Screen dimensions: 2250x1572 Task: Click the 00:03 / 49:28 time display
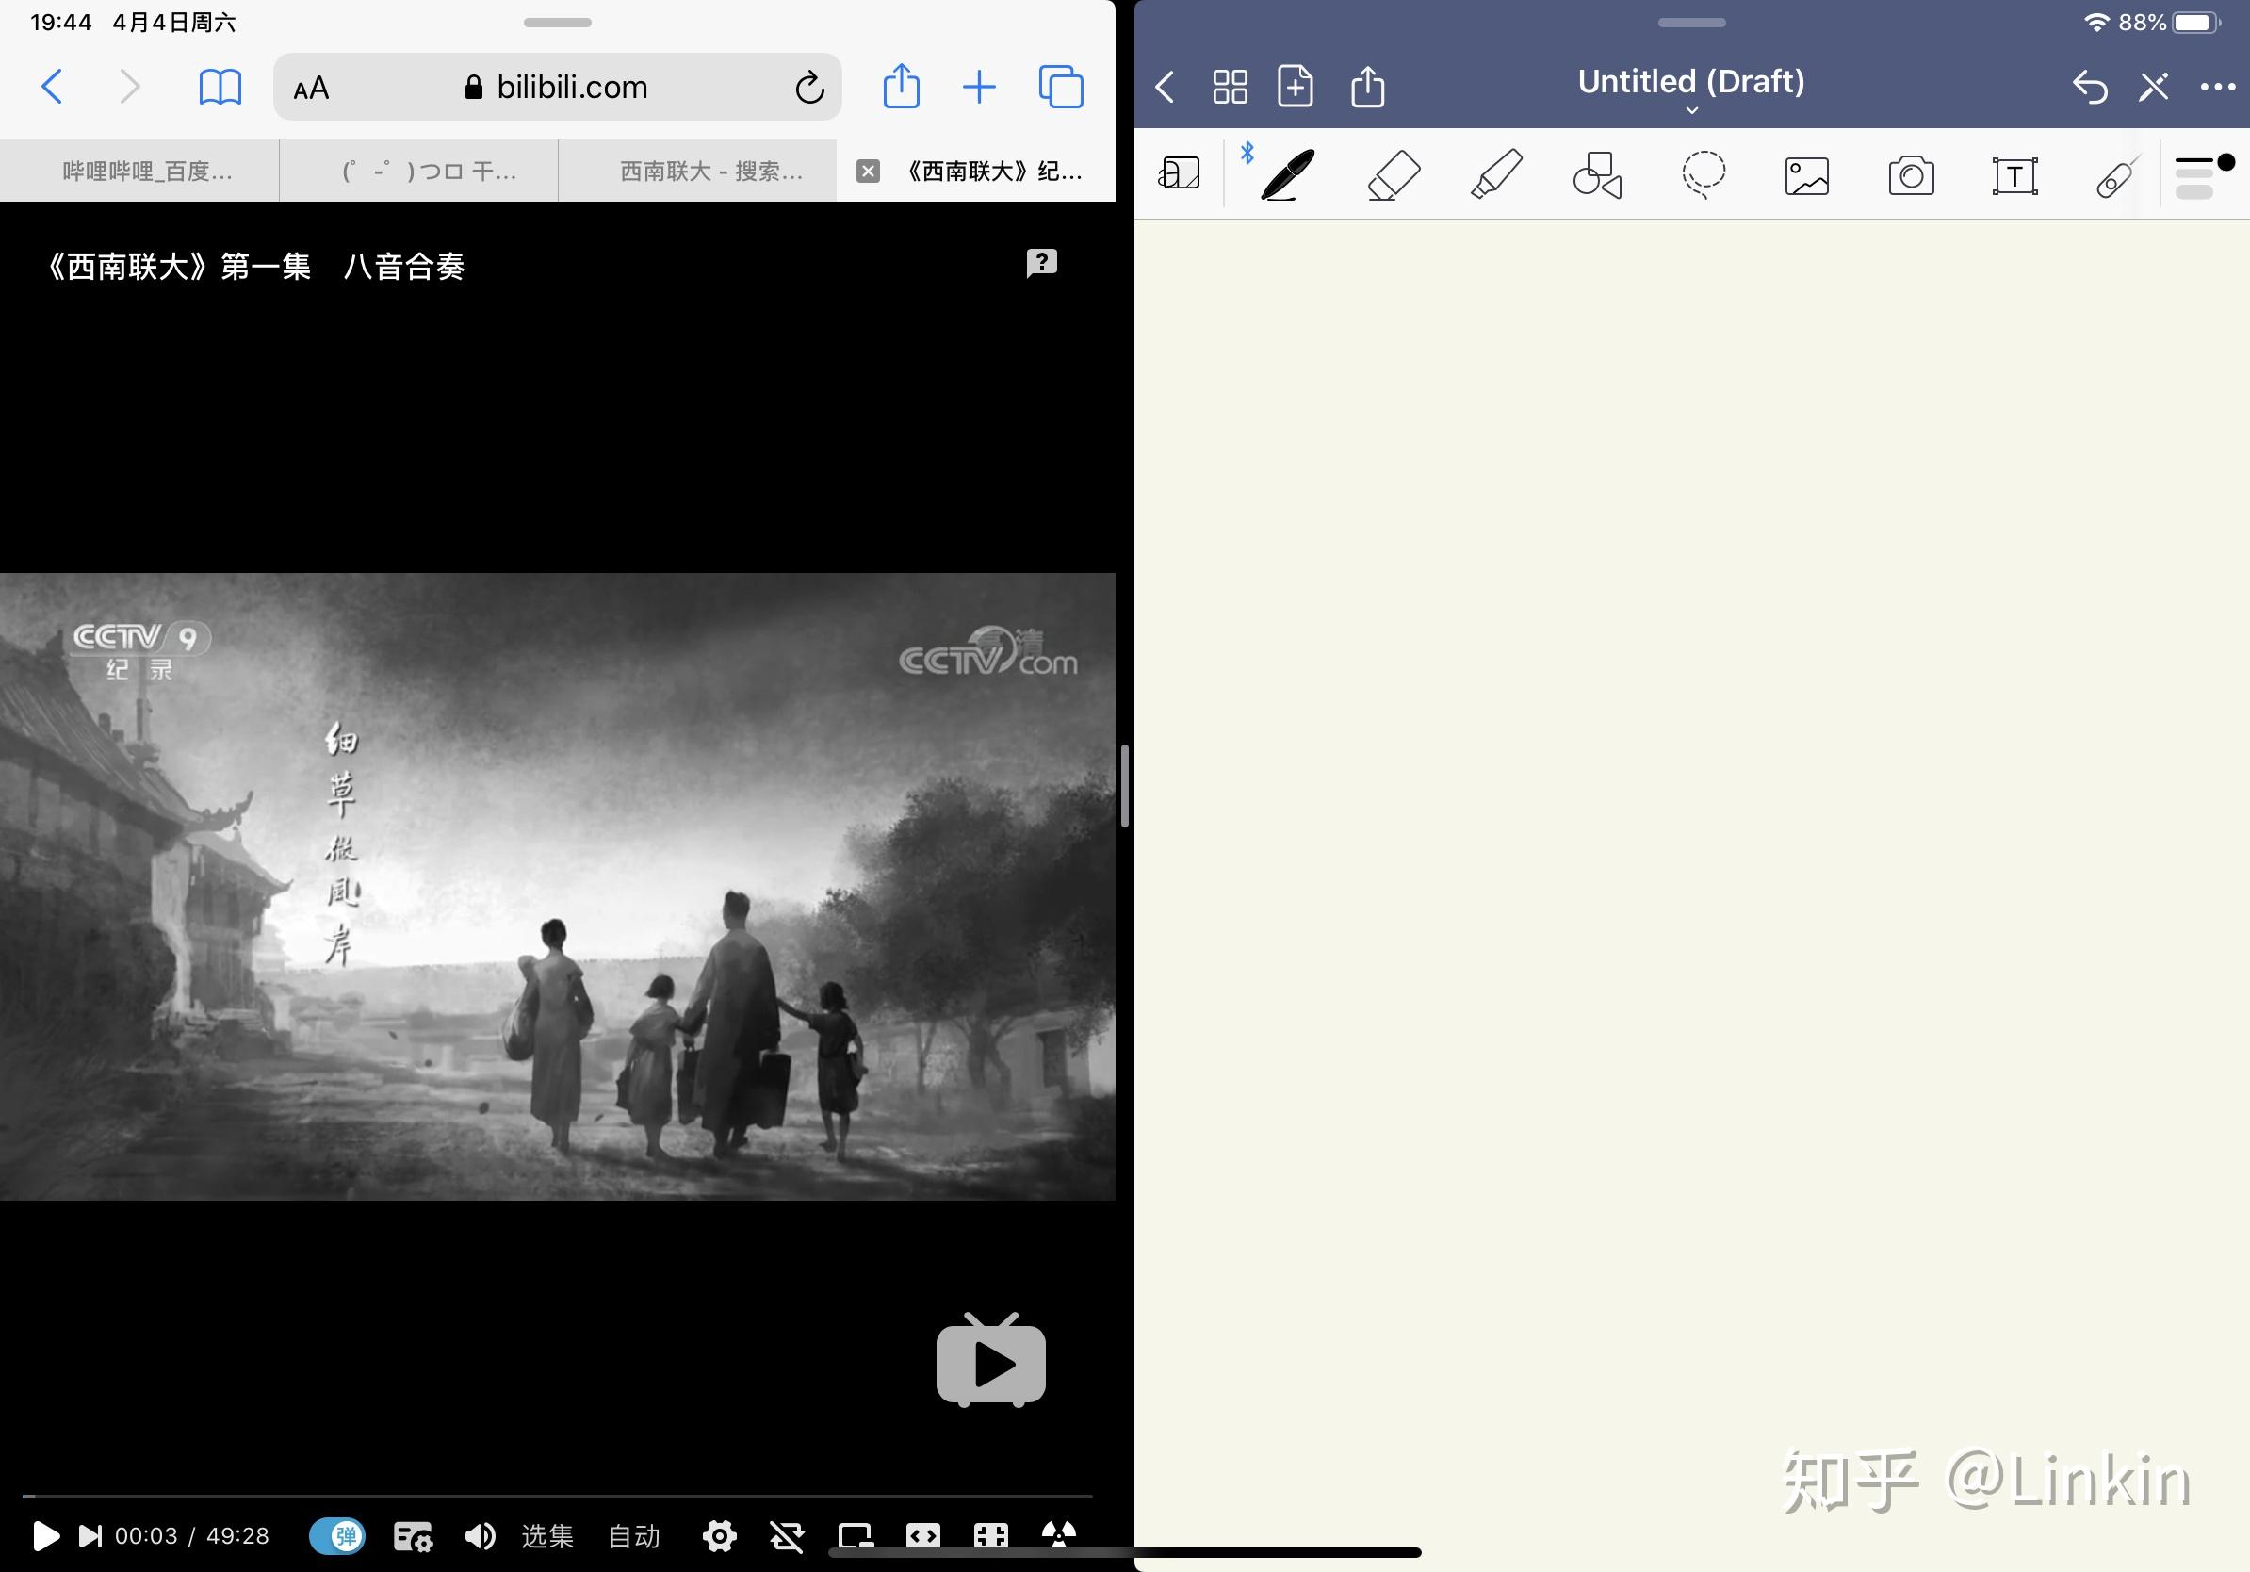(192, 1536)
